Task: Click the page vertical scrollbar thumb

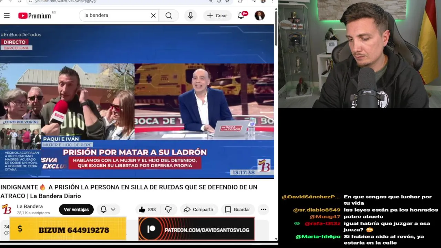Action: pos(276,28)
